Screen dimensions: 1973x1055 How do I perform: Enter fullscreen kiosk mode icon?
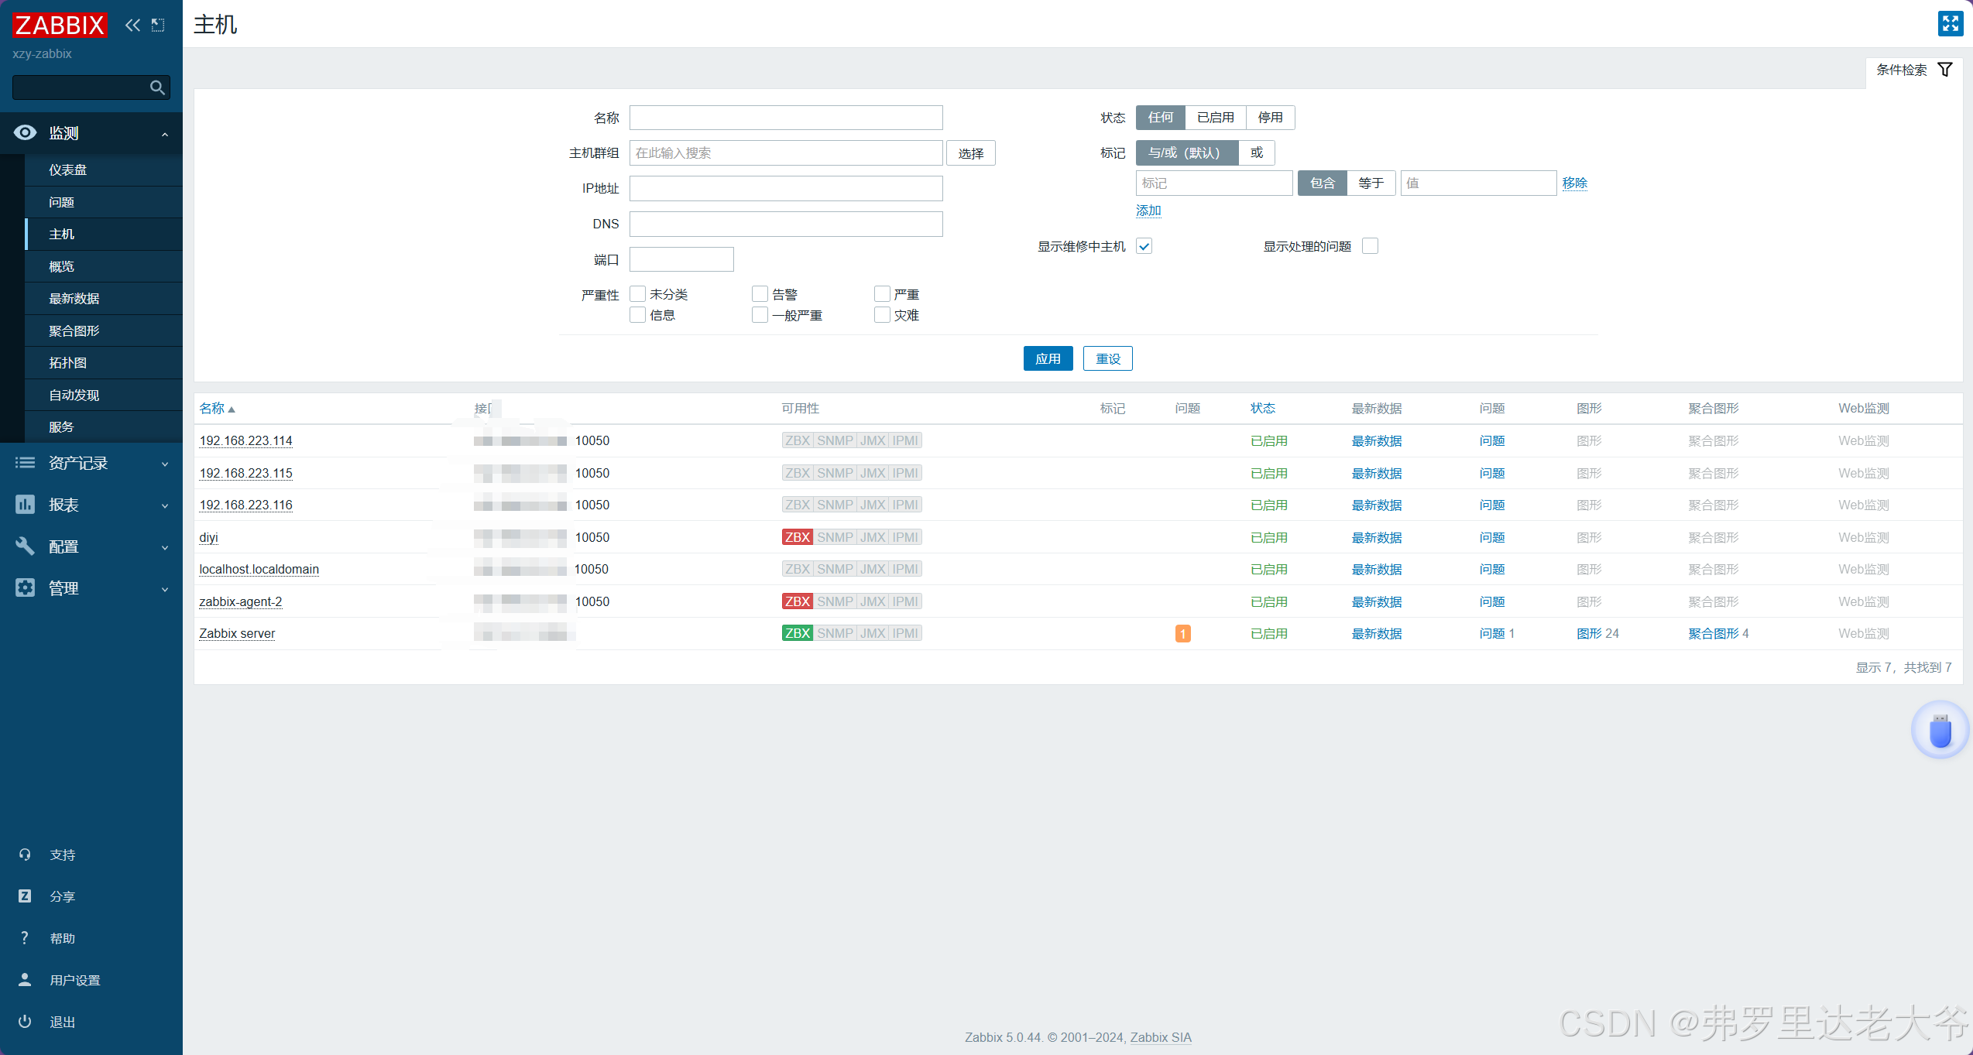pos(1950,24)
